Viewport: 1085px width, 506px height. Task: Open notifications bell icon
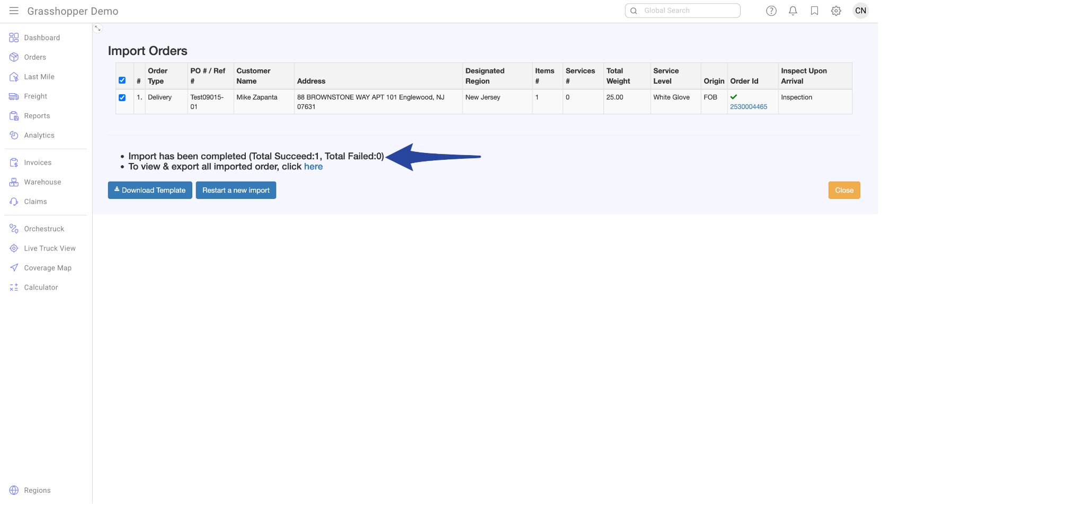(x=793, y=11)
